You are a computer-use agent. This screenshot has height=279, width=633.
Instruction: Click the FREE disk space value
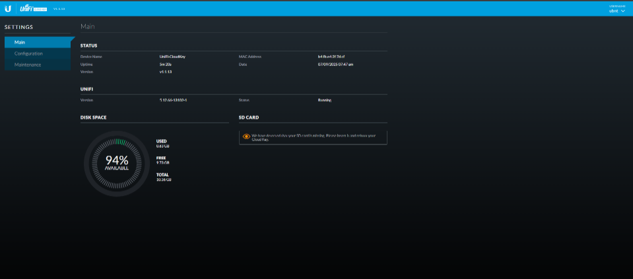click(162, 162)
